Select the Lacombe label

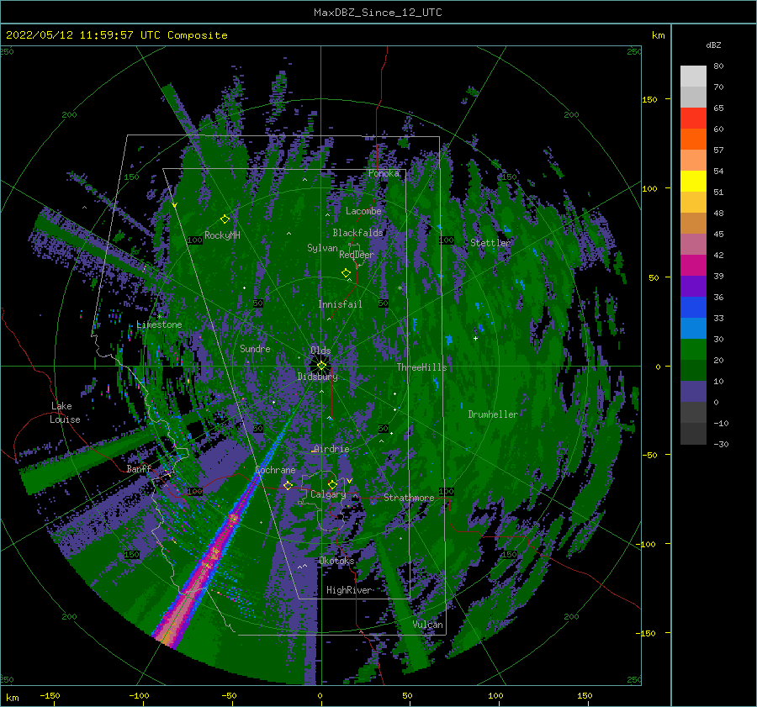tap(363, 211)
